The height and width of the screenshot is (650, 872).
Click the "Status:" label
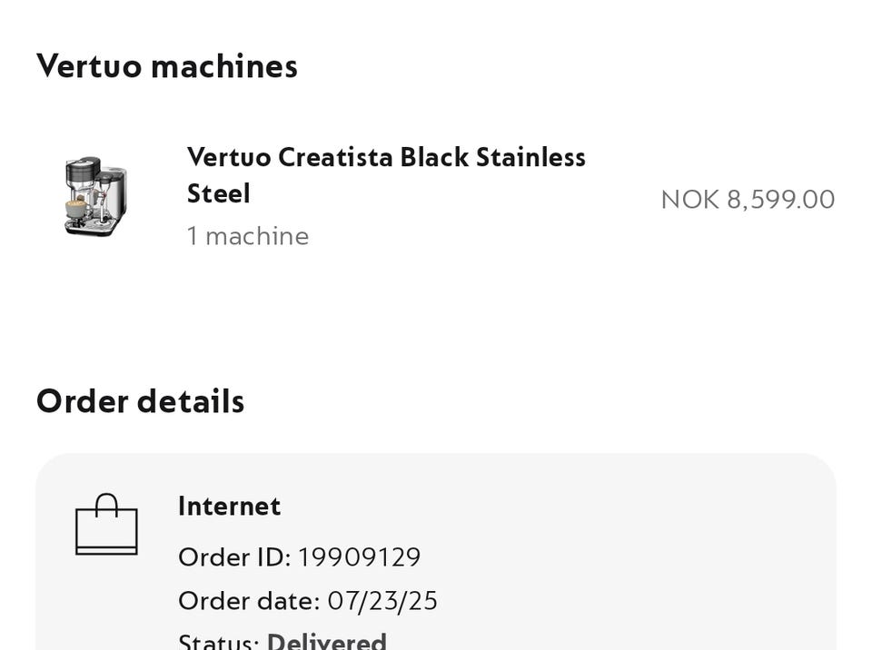[x=218, y=642]
